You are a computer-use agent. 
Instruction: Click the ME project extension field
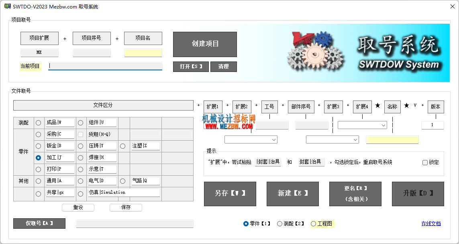(39, 53)
